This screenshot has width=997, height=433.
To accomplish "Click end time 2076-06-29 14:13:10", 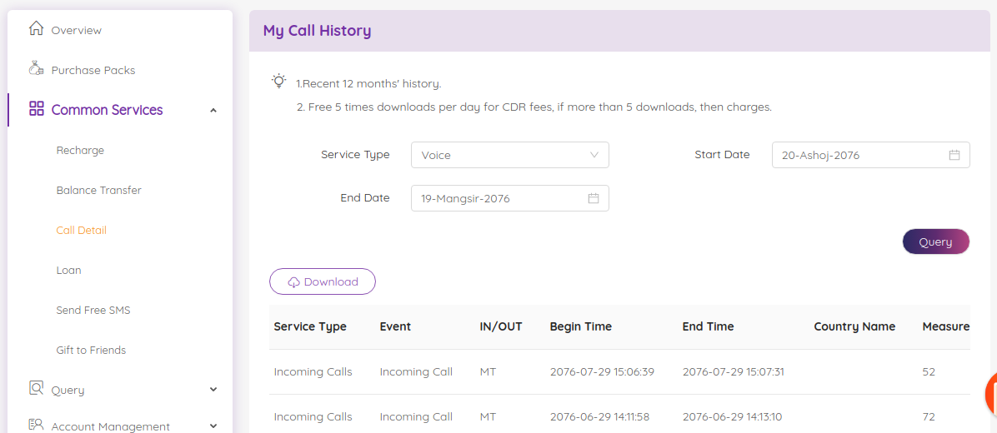I will [733, 416].
